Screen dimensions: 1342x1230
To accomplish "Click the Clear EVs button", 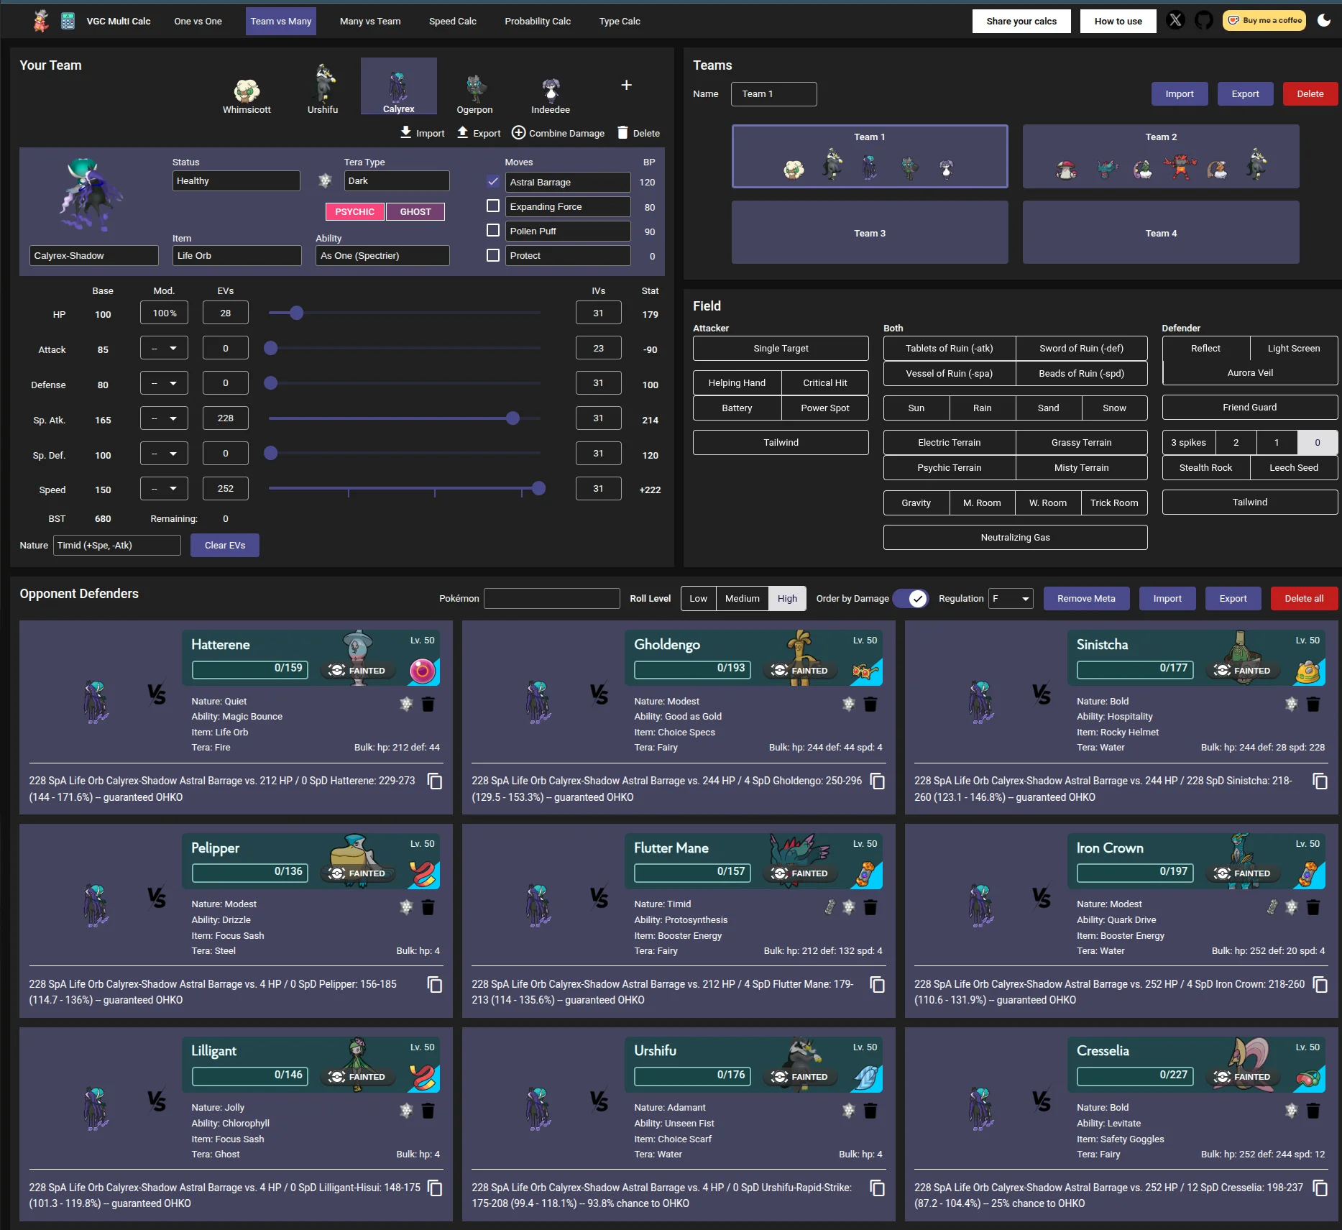I will (225, 545).
